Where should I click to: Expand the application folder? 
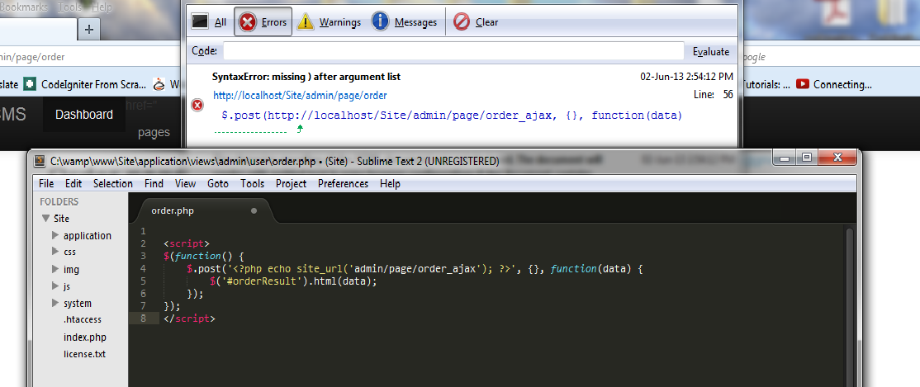pos(55,235)
